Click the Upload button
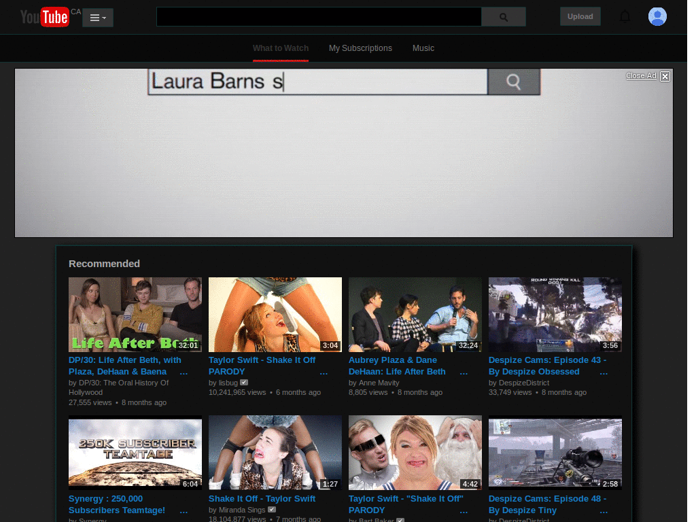The height and width of the screenshot is (522, 696). (580, 16)
